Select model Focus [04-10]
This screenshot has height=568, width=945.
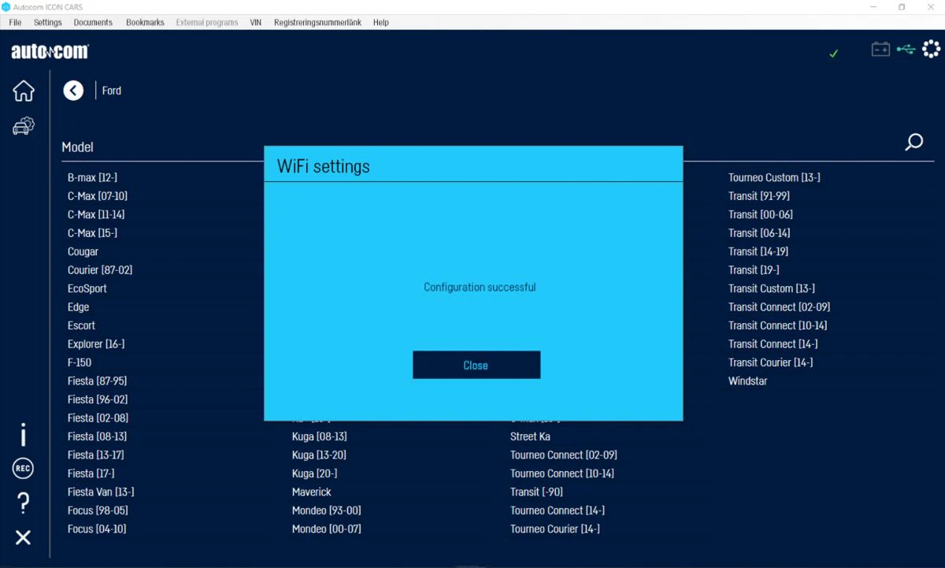click(97, 529)
